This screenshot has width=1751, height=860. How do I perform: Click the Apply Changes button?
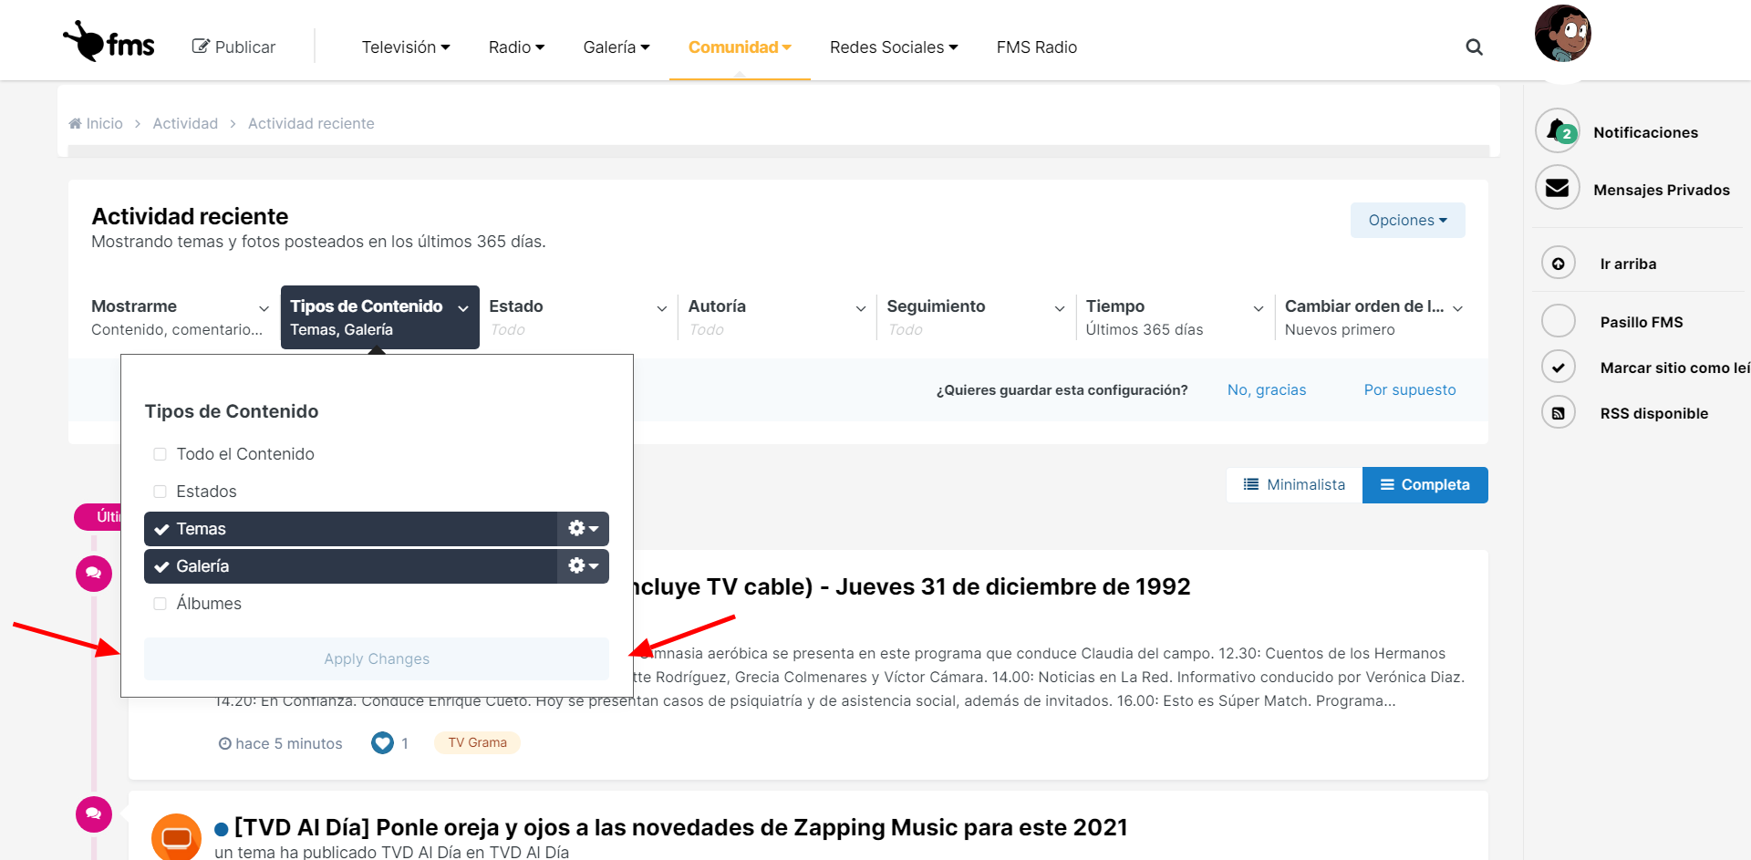point(377,658)
